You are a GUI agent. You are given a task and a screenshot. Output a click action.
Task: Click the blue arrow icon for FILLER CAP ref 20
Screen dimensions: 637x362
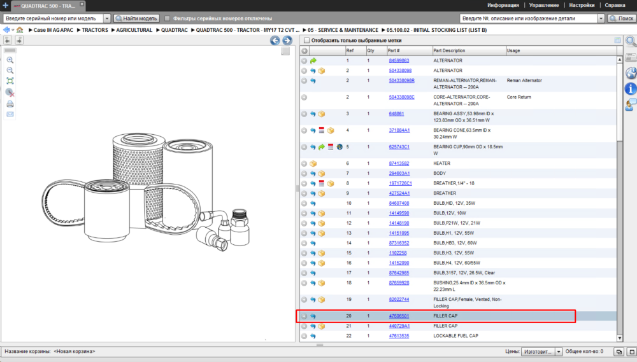313,316
